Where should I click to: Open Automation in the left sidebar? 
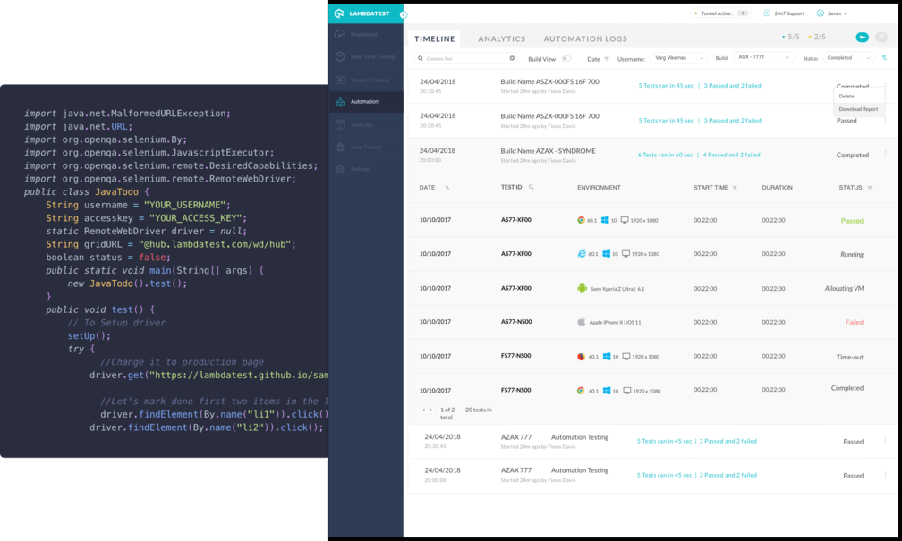[365, 102]
